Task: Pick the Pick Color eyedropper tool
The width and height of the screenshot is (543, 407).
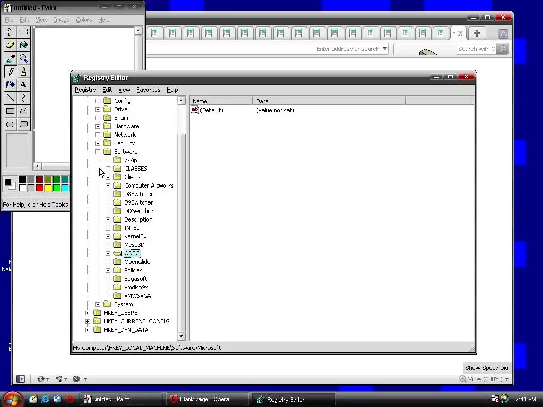Action: (11, 58)
